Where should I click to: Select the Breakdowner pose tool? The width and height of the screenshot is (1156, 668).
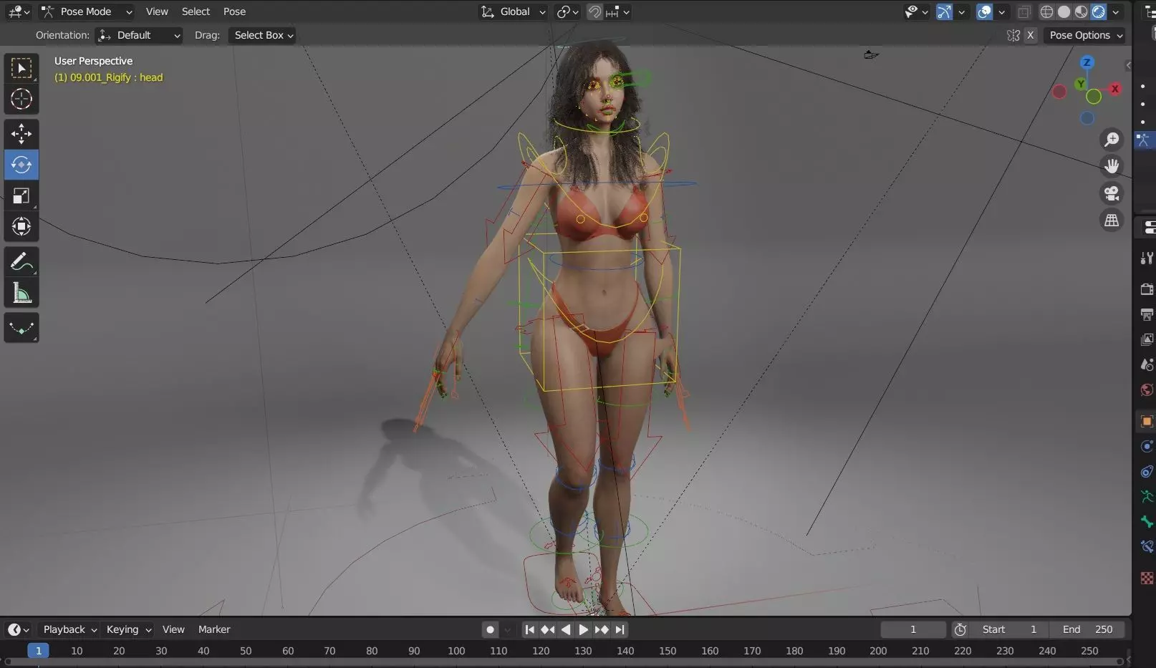pyautogui.click(x=21, y=328)
